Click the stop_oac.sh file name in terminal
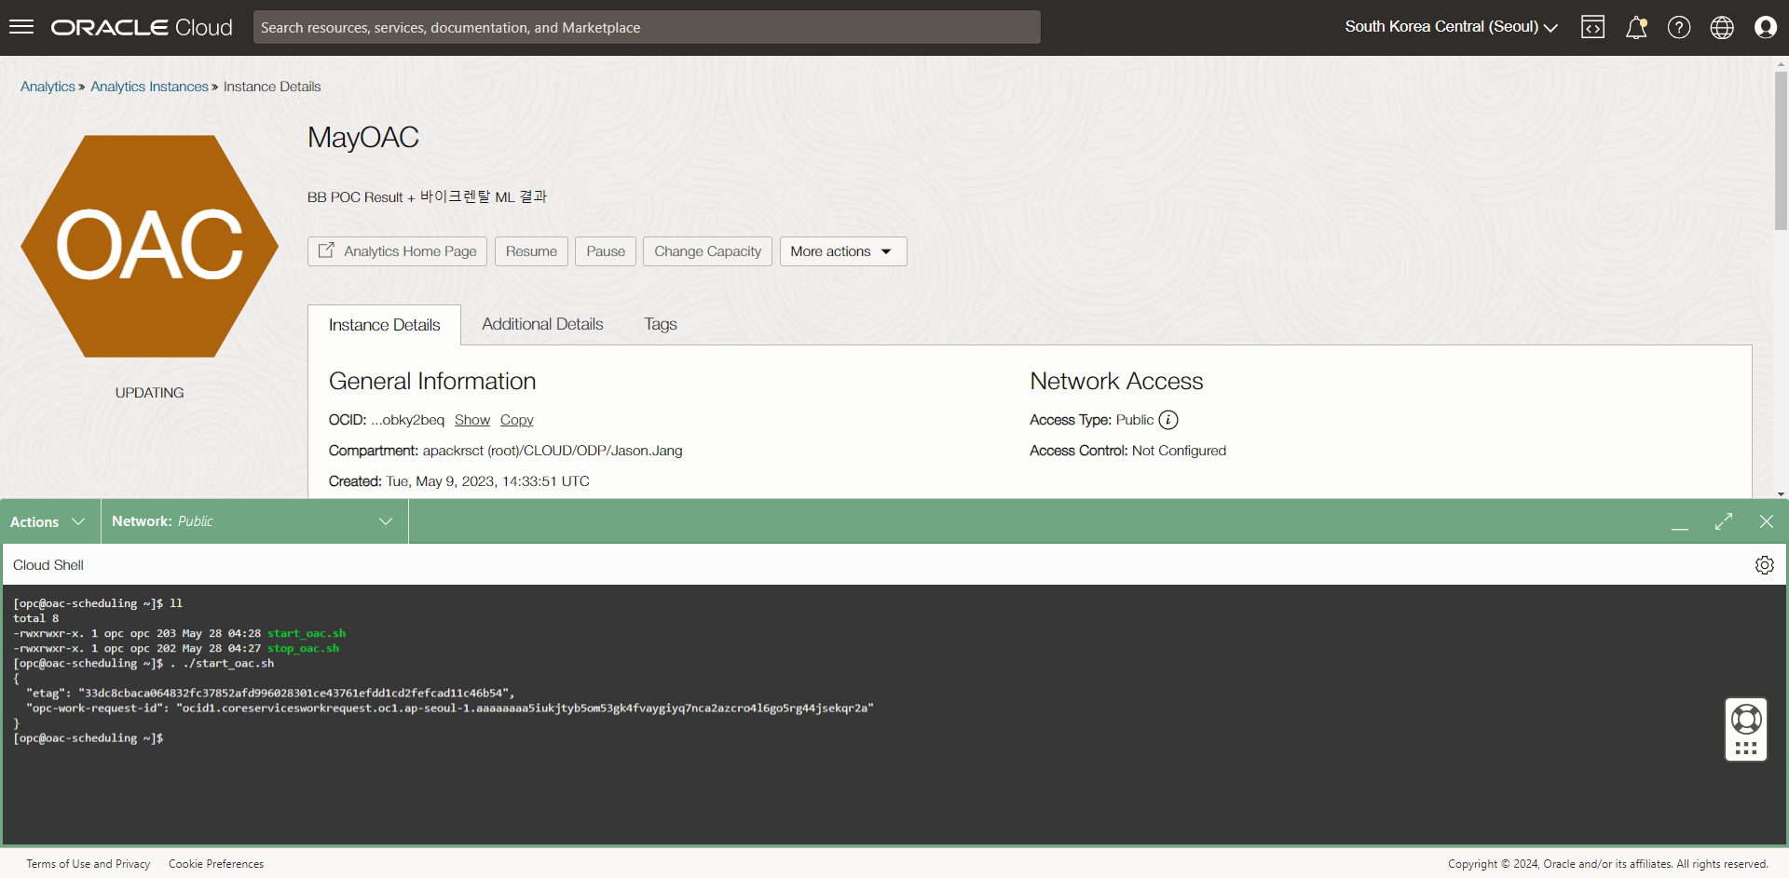This screenshot has width=1789, height=878. [303, 648]
